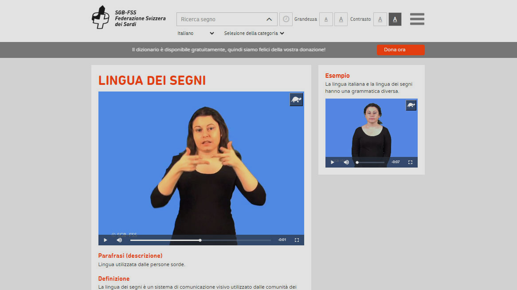517x290 pixels.
Task: Click text 'Lingua utilizzata dalle persone sorde.'
Action: pos(142,264)
